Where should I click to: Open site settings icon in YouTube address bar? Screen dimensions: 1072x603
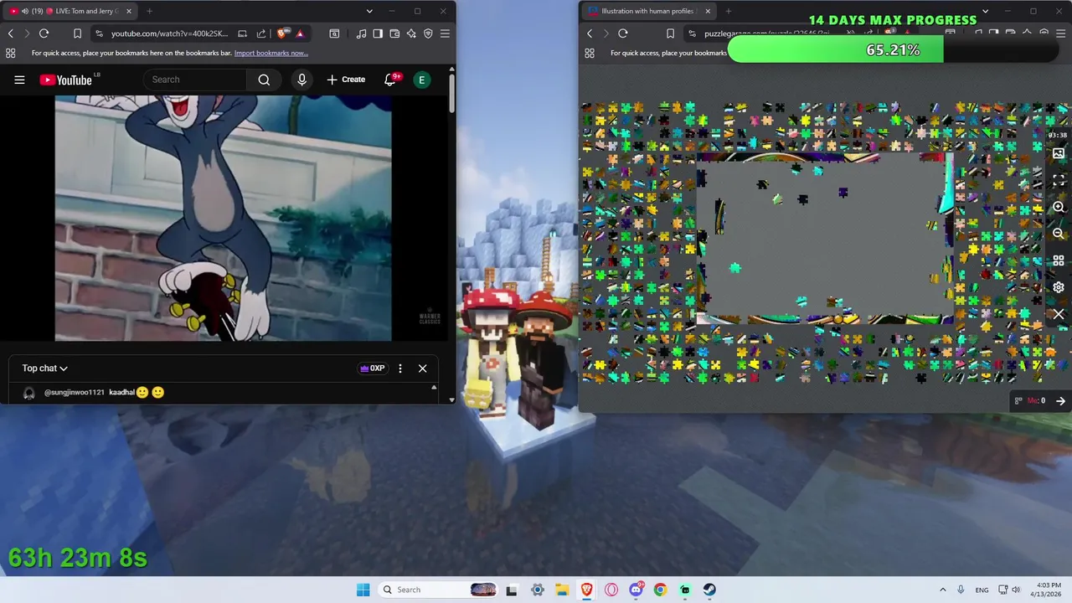point(99,33)
